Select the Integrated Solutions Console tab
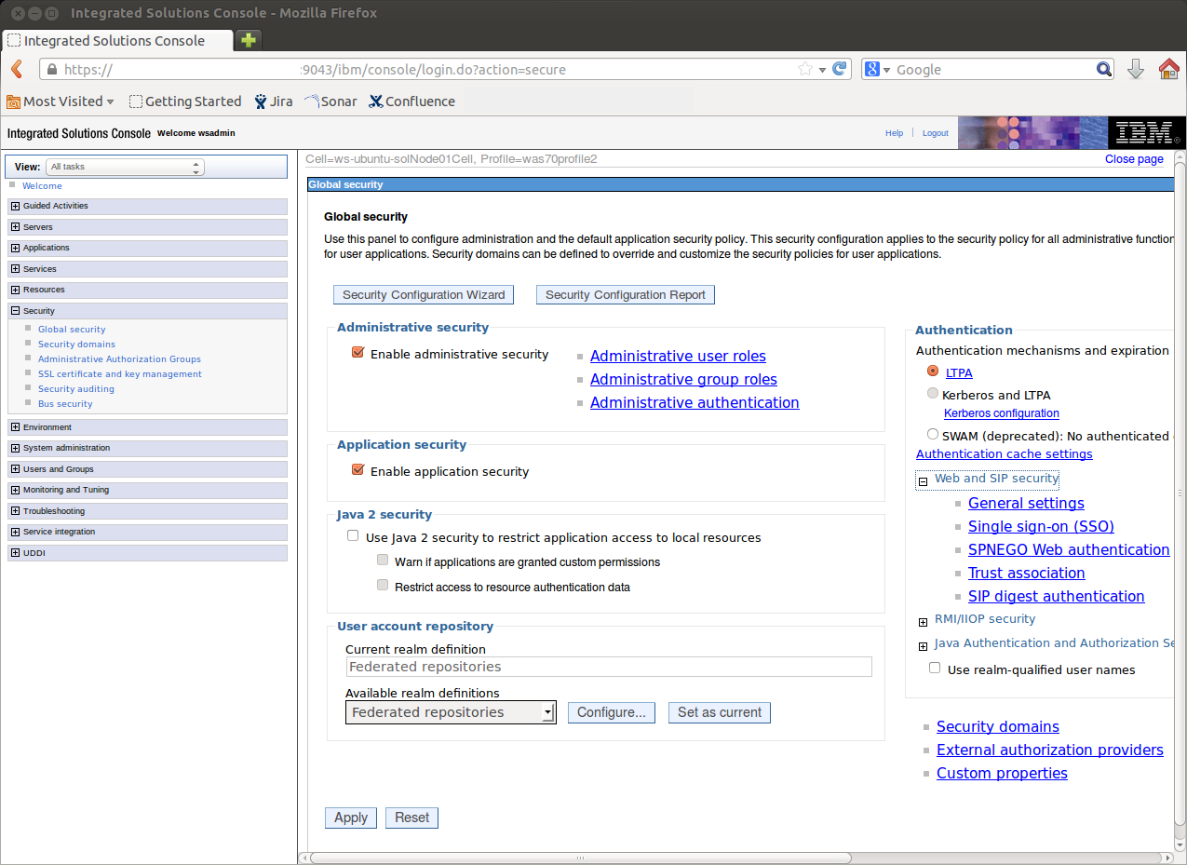Screen dimensions: 1187x865 (115, 41)
